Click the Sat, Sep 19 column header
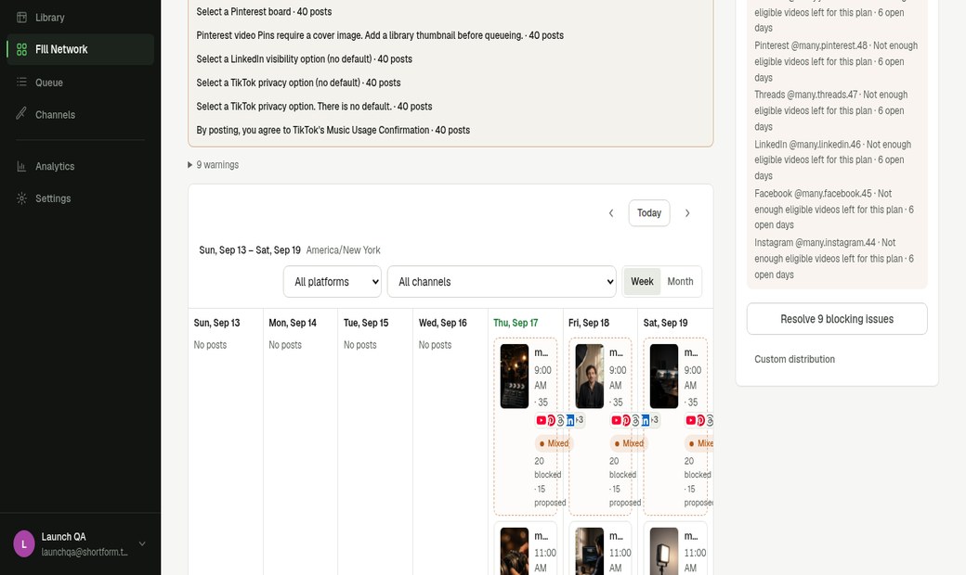 (665, 323)
